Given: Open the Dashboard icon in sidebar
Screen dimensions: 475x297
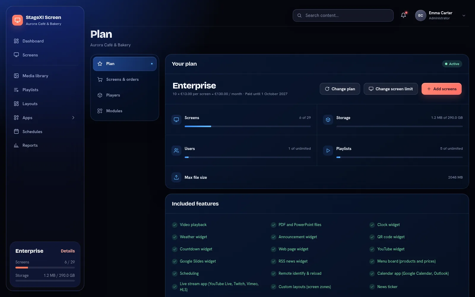Looking at the screenshot, I should (16, 41).
